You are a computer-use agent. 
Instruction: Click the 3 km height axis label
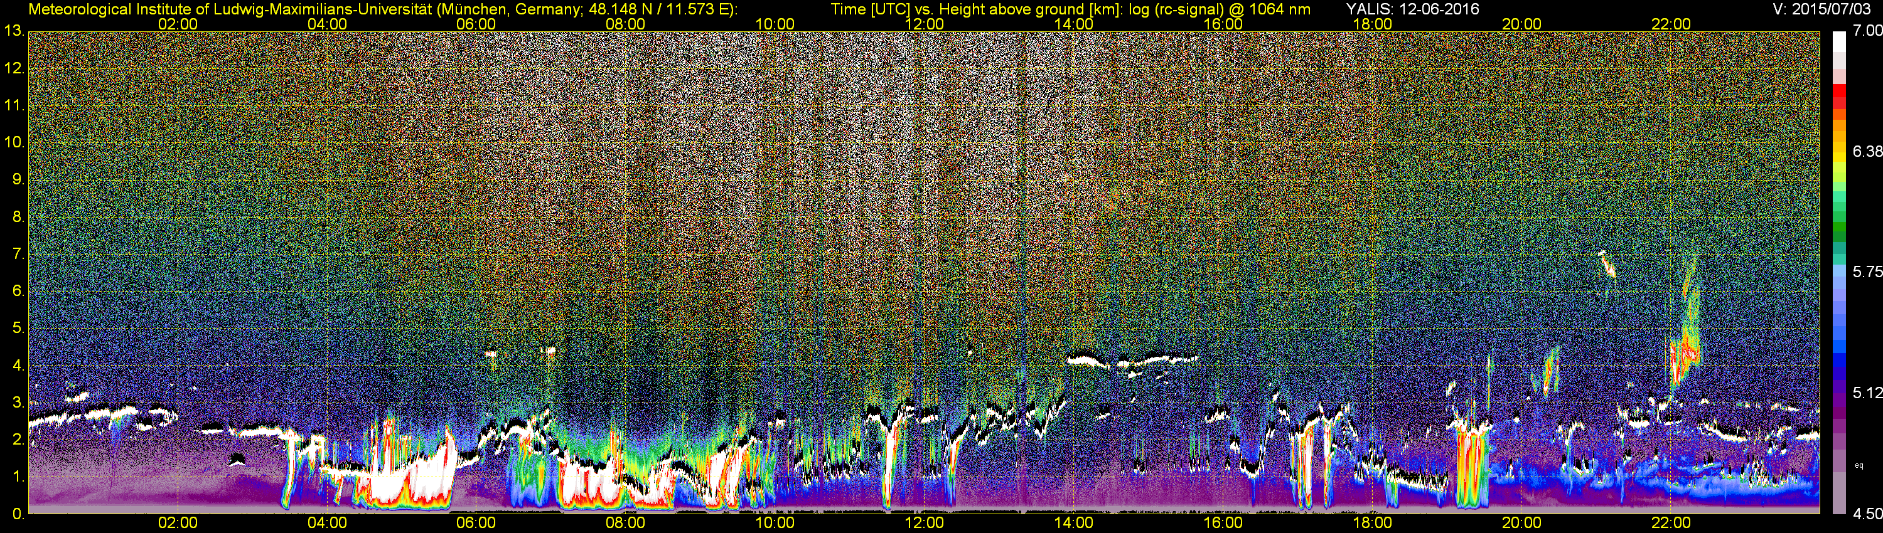coord(18,403)
